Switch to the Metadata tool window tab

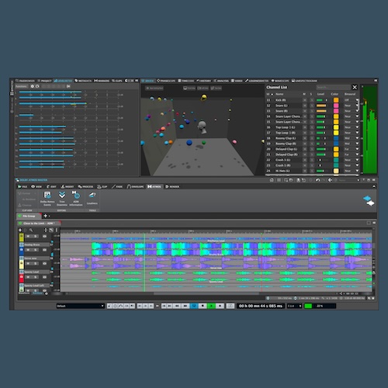pos(83,81)
